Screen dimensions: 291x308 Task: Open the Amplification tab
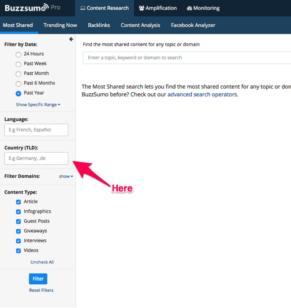point(158,8)
